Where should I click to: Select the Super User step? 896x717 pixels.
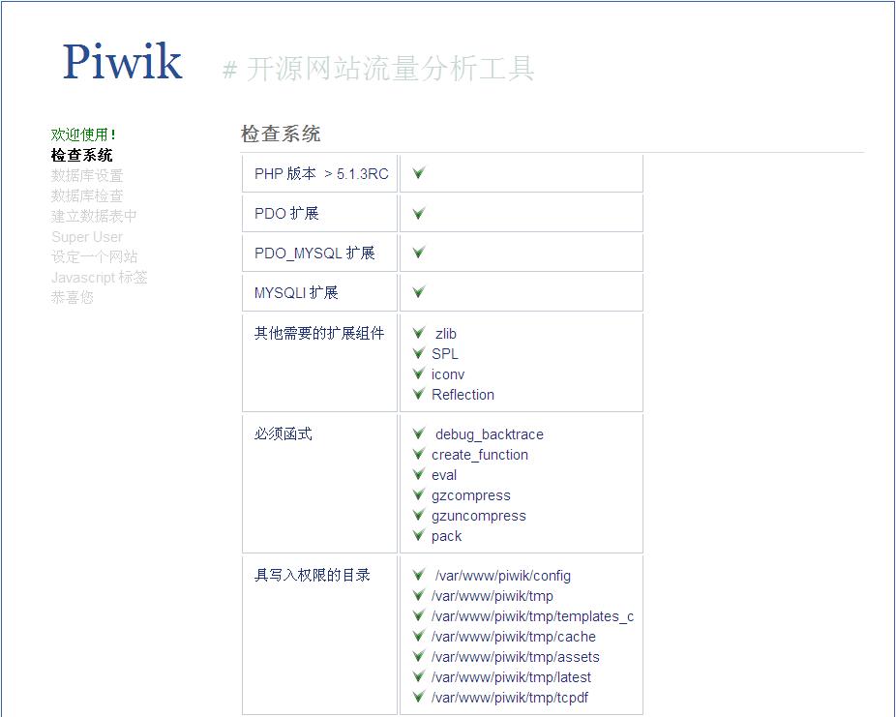click(87, 236)
